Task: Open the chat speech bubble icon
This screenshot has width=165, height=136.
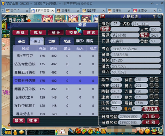Action: click(21, 132)
